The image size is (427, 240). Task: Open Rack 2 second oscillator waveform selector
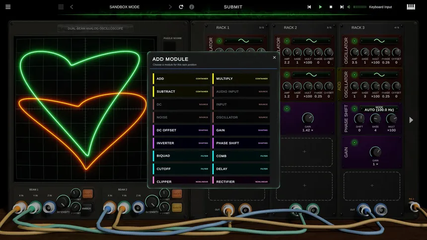click(x=311, y=74)
